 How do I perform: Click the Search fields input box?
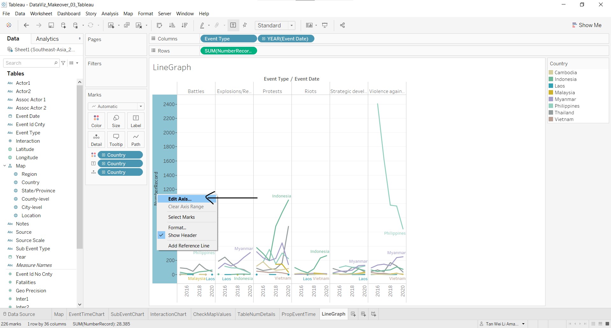(30, 63)
